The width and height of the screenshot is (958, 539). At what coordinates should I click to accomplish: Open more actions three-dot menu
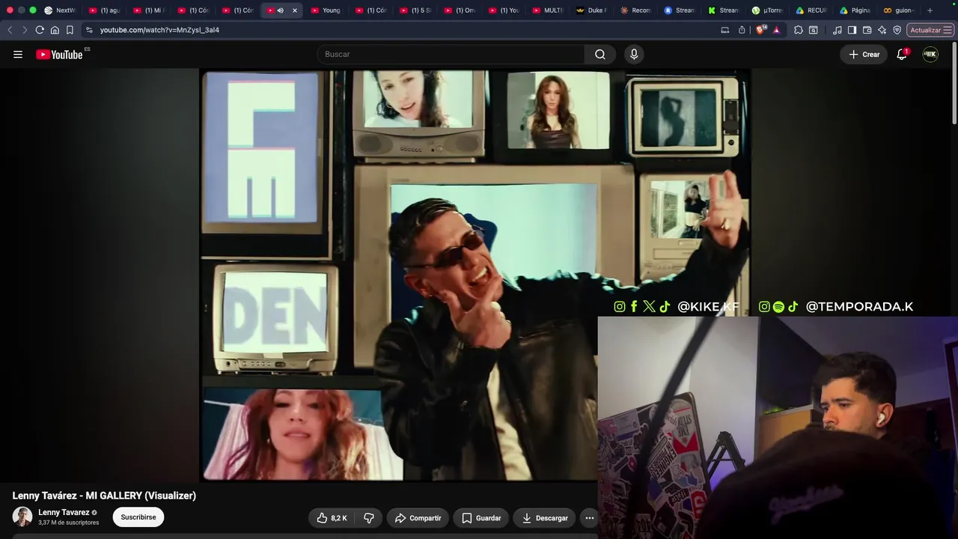point(590,518)
